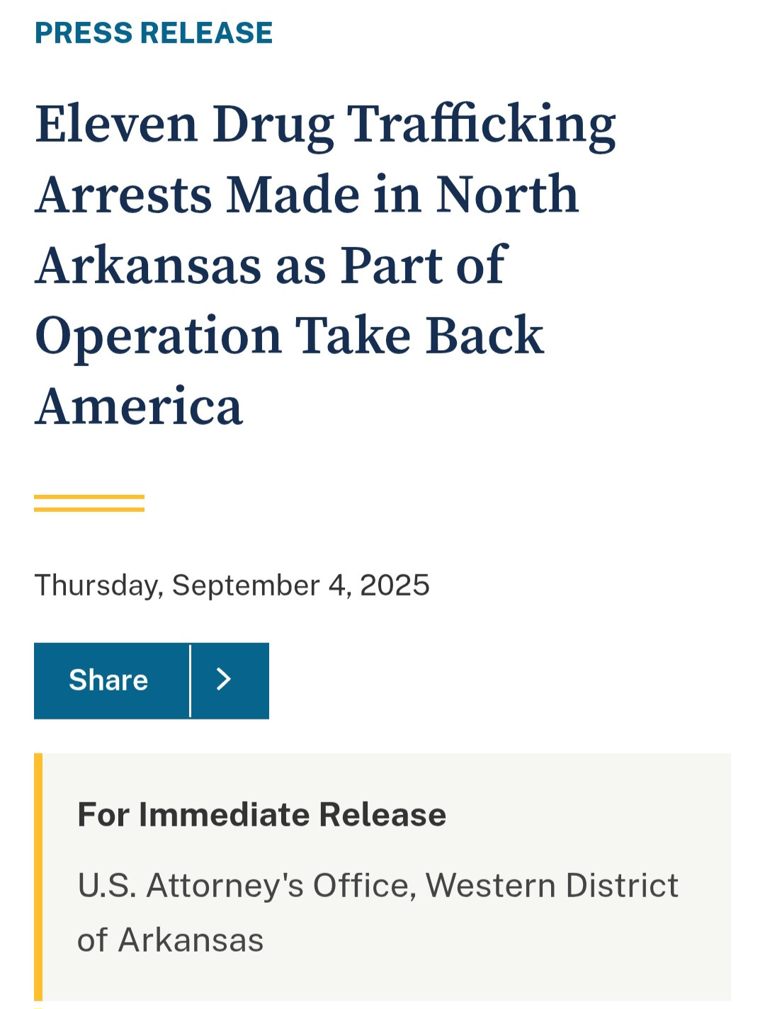Click the PRESS RELEASE category label

[154, 33]
